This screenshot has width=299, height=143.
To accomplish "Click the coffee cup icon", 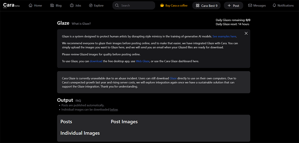I will [162, 6].
